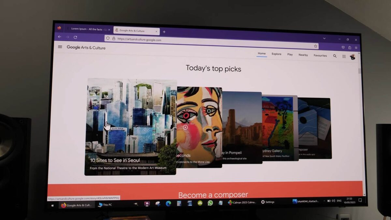Open the 10 Sites to See in Seoul card

pyautogui.click(x=130, y=127)
